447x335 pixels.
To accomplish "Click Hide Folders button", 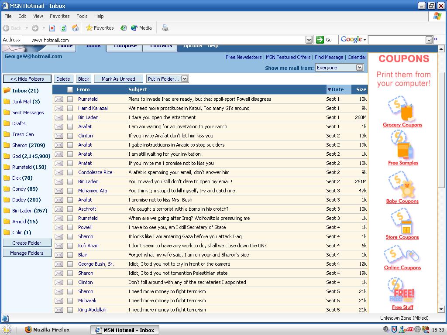I will coord(27,79).
